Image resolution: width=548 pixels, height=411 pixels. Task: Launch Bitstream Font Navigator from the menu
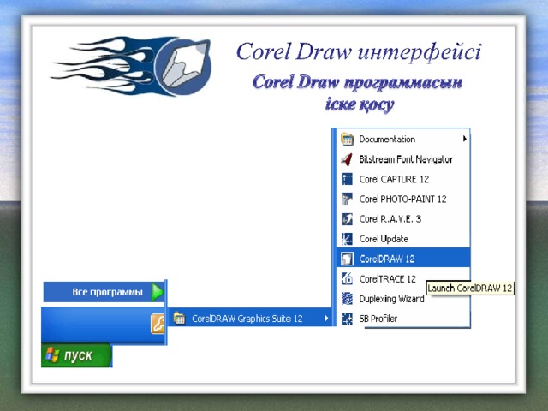point(403,159)
